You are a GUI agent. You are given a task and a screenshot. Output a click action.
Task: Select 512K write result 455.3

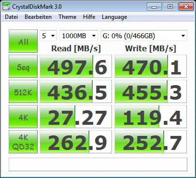coord(151,91)
